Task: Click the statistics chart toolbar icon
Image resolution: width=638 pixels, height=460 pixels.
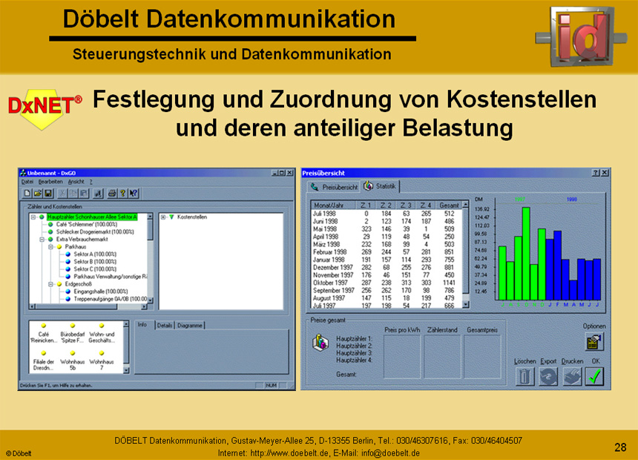Action: (98, 194)
